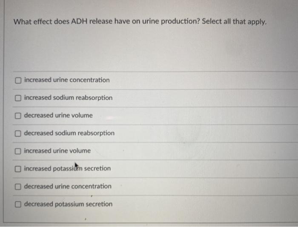
Task: Click the increased potassium secretion label text
Action: point(67,168)
